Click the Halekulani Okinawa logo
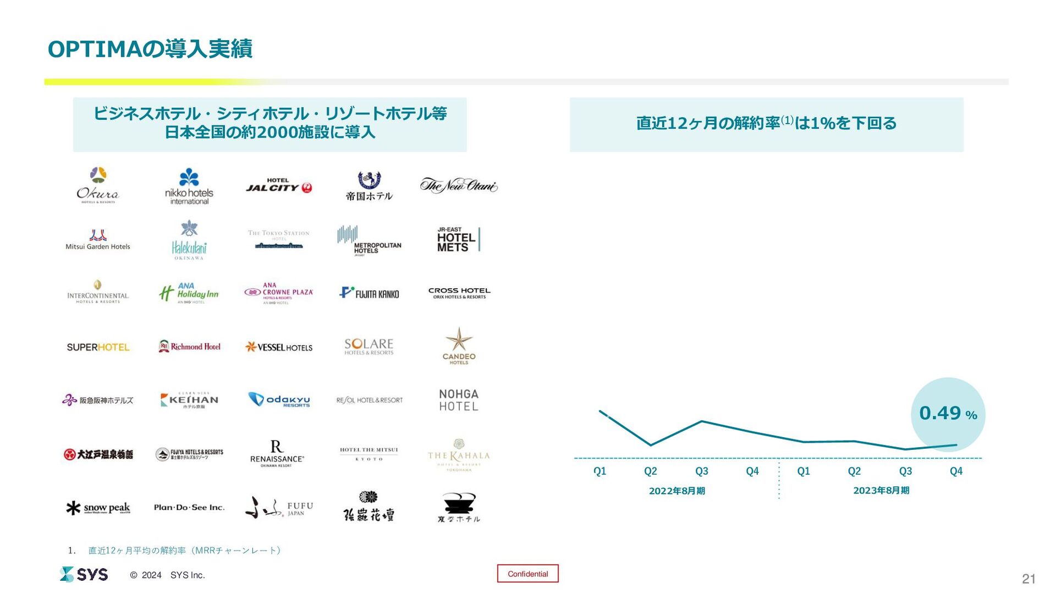The image size is (1056, 594). click(189, 240)
